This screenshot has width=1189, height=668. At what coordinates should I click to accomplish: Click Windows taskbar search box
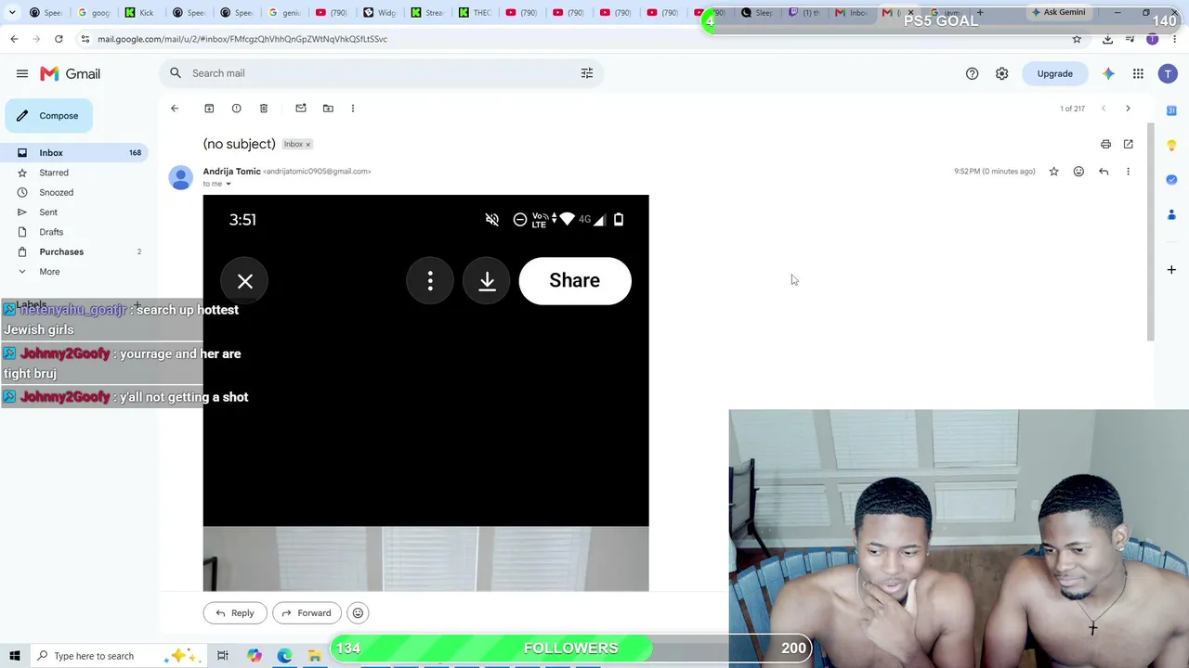pos(117,656)
